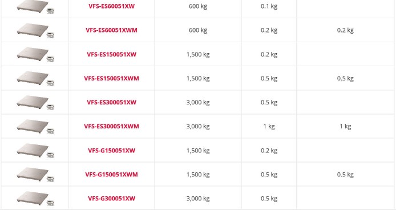This screenshot has width=396, height=210.
Task: Open the VFS-ES60051XW product link
Action: click(x=111, y=6)
